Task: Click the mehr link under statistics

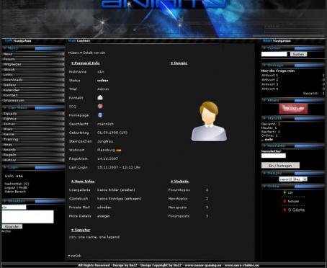Action: (x=268, y=139)
